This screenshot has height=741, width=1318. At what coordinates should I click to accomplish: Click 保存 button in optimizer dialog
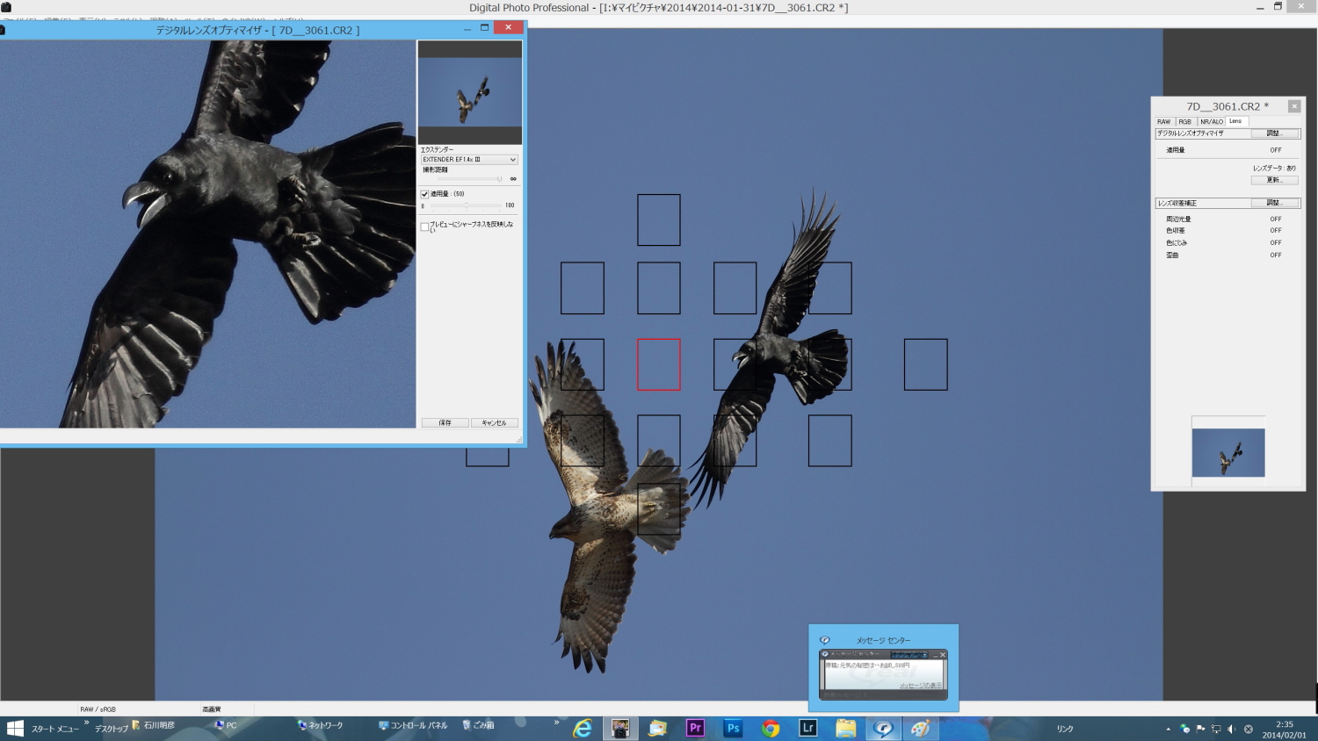click(x=445, y=423)
